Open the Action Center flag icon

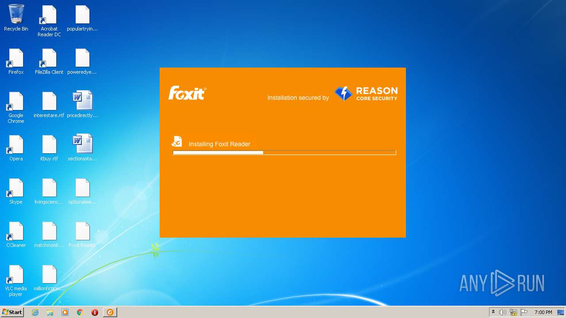point(524,312)
